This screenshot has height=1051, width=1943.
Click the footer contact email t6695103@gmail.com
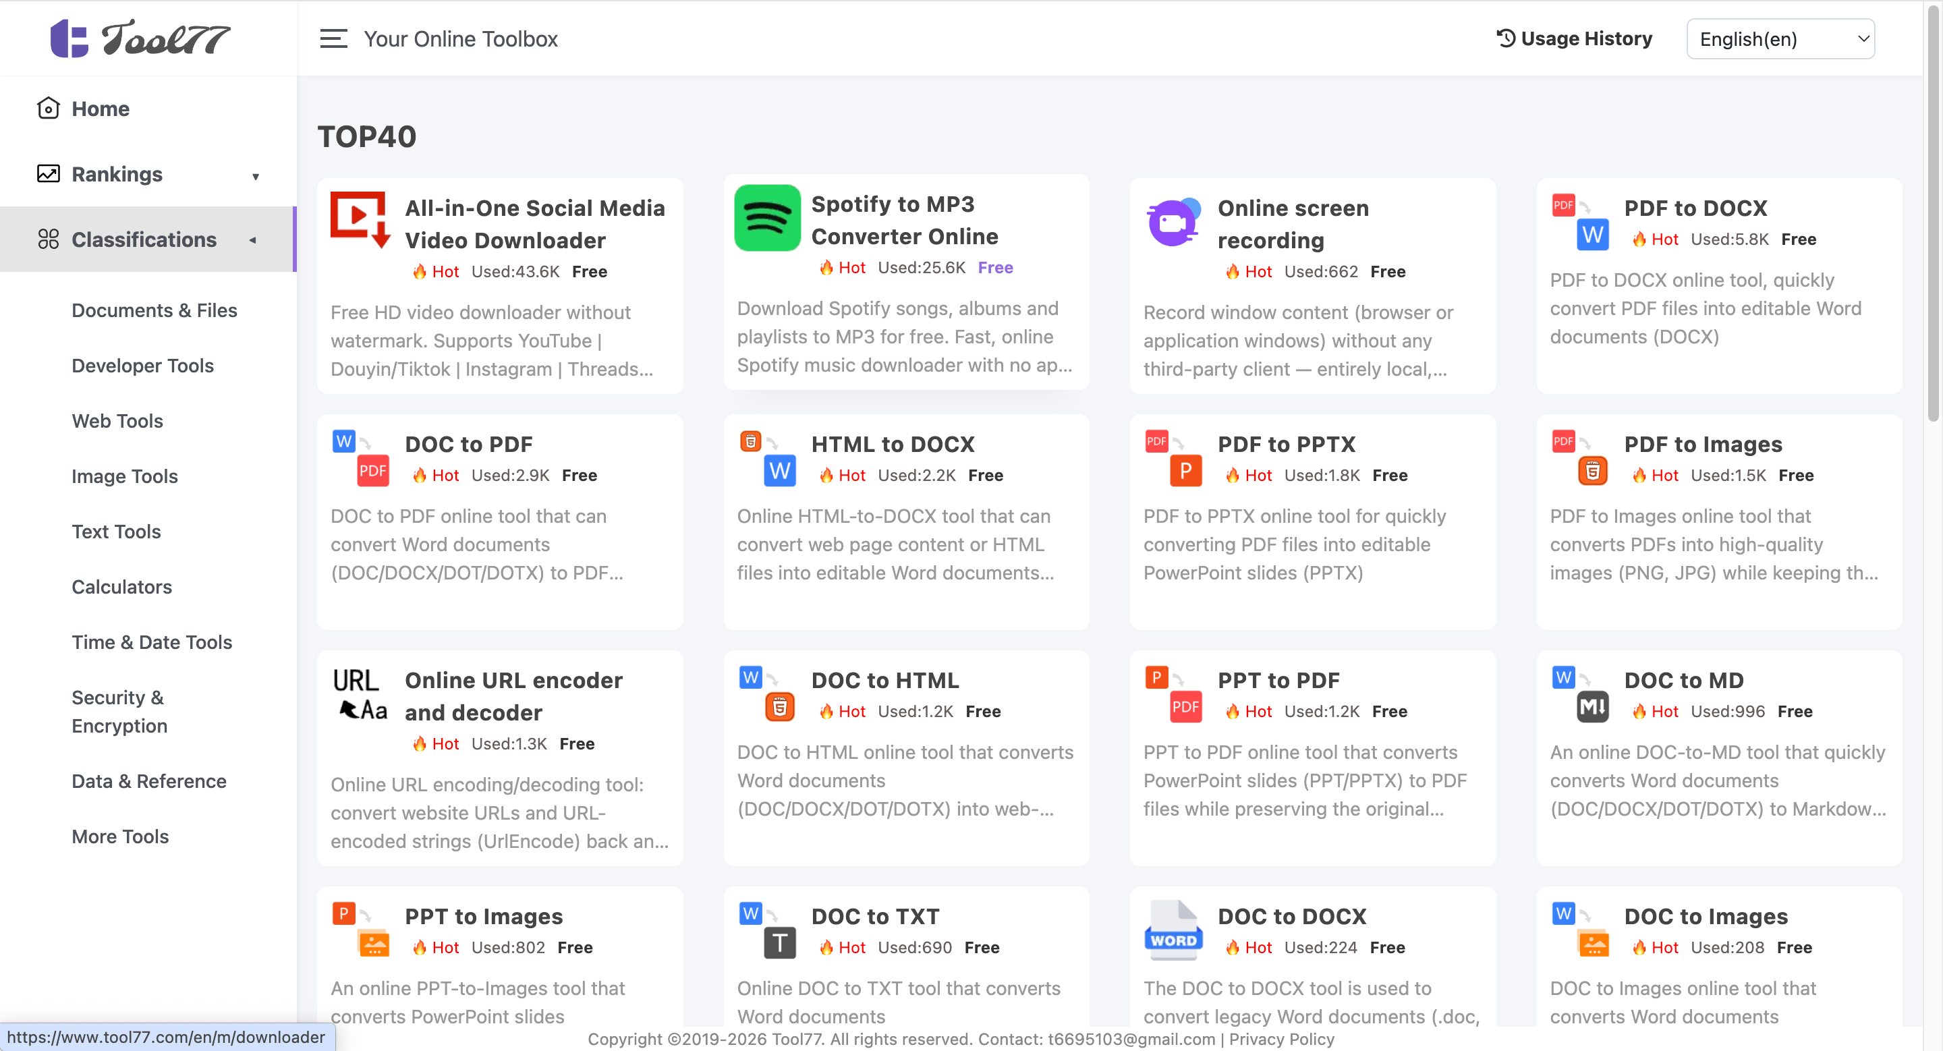point(1131,1039)
